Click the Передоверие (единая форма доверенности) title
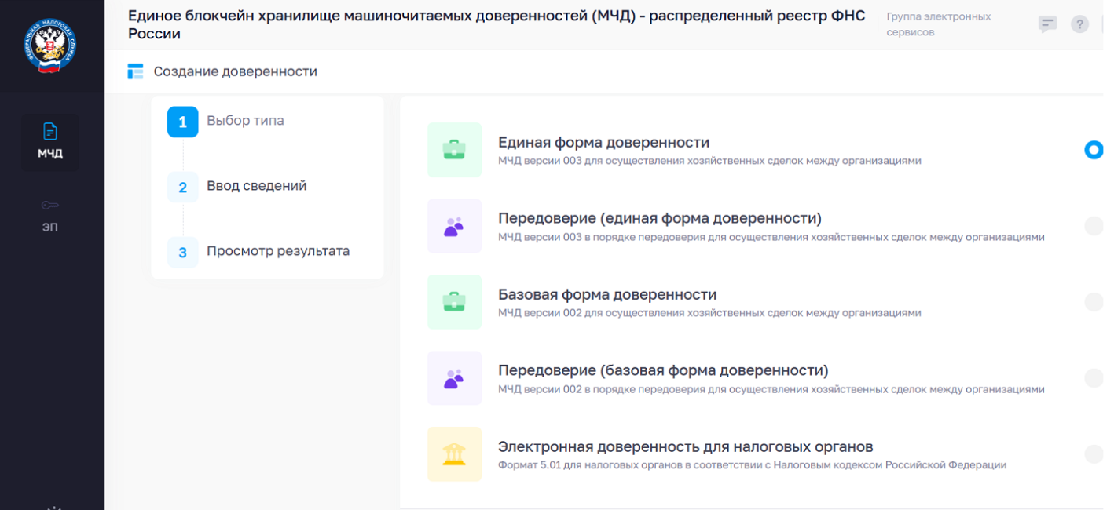 point(660,218)
